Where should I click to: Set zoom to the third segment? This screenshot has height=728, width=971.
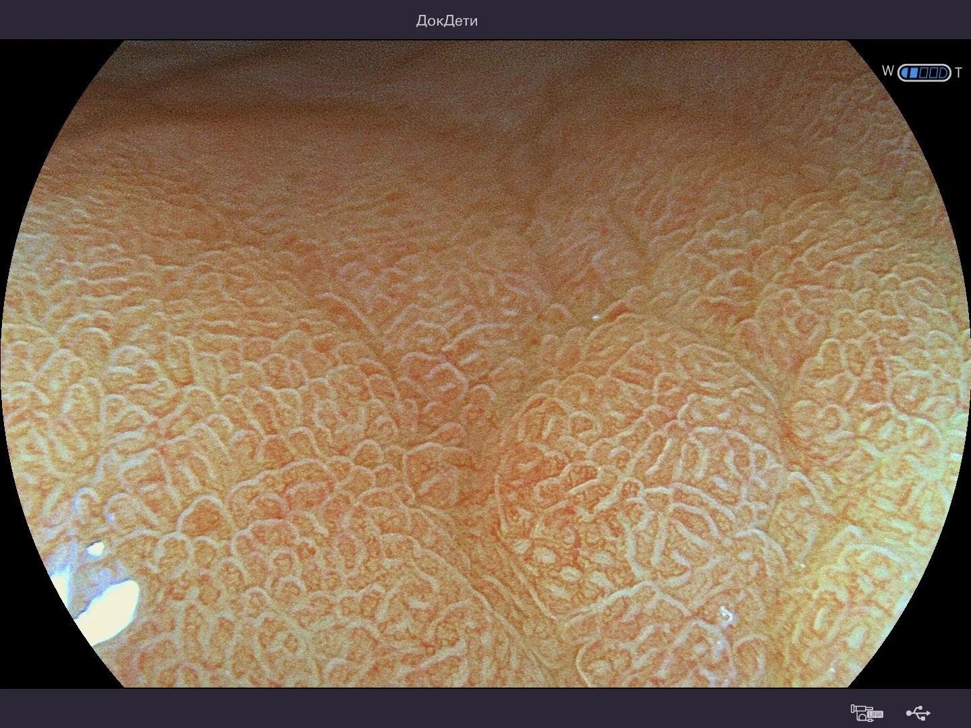pos(924,73)
